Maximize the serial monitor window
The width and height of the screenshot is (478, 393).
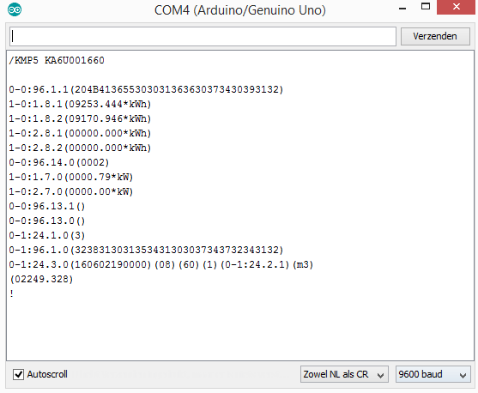(426, 7)
